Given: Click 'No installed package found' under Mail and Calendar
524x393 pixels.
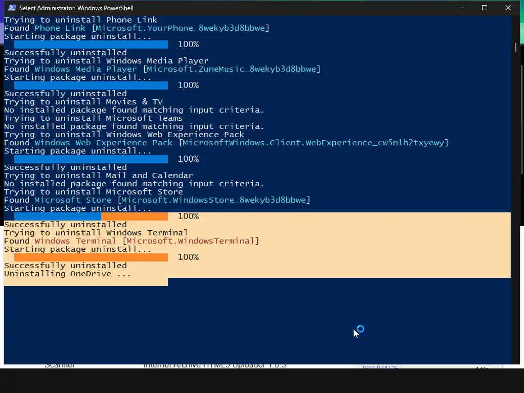Looking at the screenshot, I should pyautogui.click(x=134, y=184).
